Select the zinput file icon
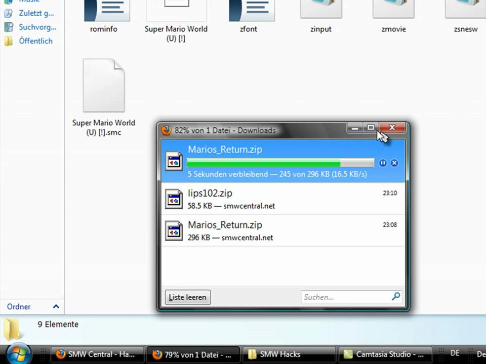486x364 pixels. 321,9
